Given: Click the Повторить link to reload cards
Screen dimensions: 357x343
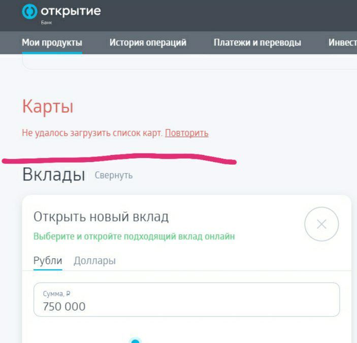Looking at the screenshot, I should 187,133.
